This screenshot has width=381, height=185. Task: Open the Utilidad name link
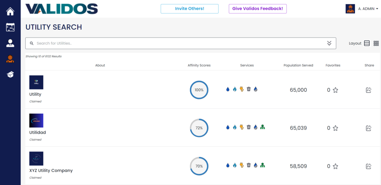pyautogui.click(x=38, y=132)
